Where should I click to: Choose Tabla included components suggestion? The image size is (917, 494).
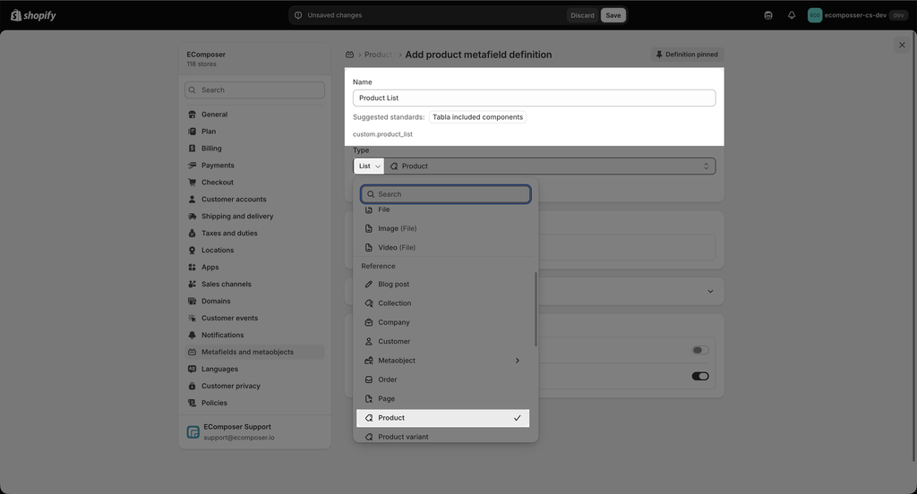point(478,117)
